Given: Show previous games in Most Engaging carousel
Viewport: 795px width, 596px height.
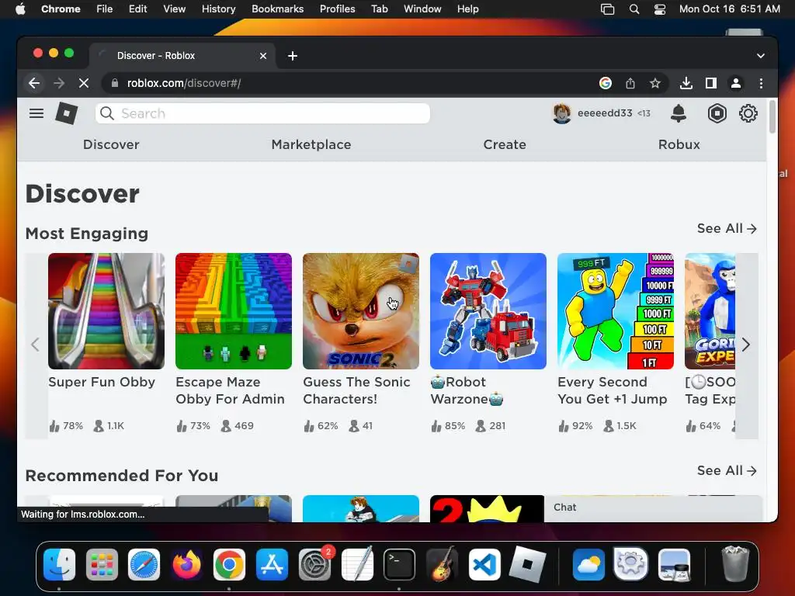Looking at the screenshot, I should coord(35,345).
